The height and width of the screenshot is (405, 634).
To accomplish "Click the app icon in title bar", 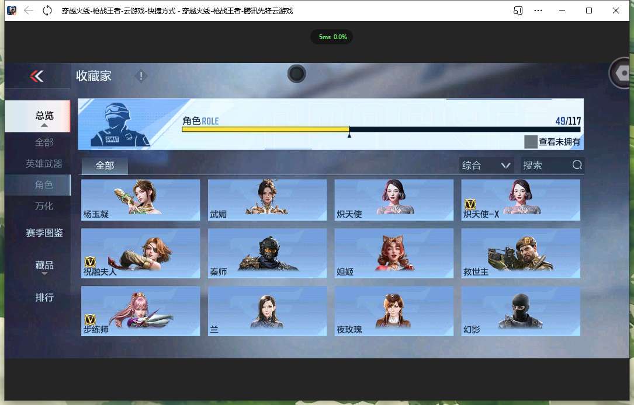I will point(12,11).
